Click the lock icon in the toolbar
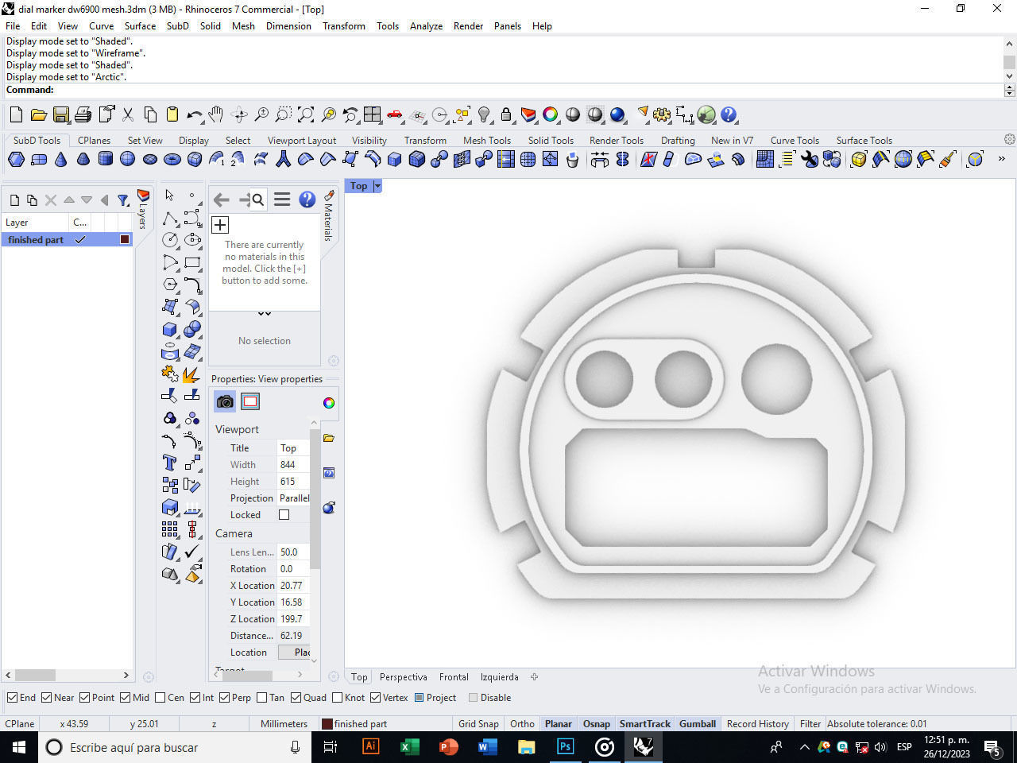Viewport: 1017px width, 763px height. [x=506, y=115]
